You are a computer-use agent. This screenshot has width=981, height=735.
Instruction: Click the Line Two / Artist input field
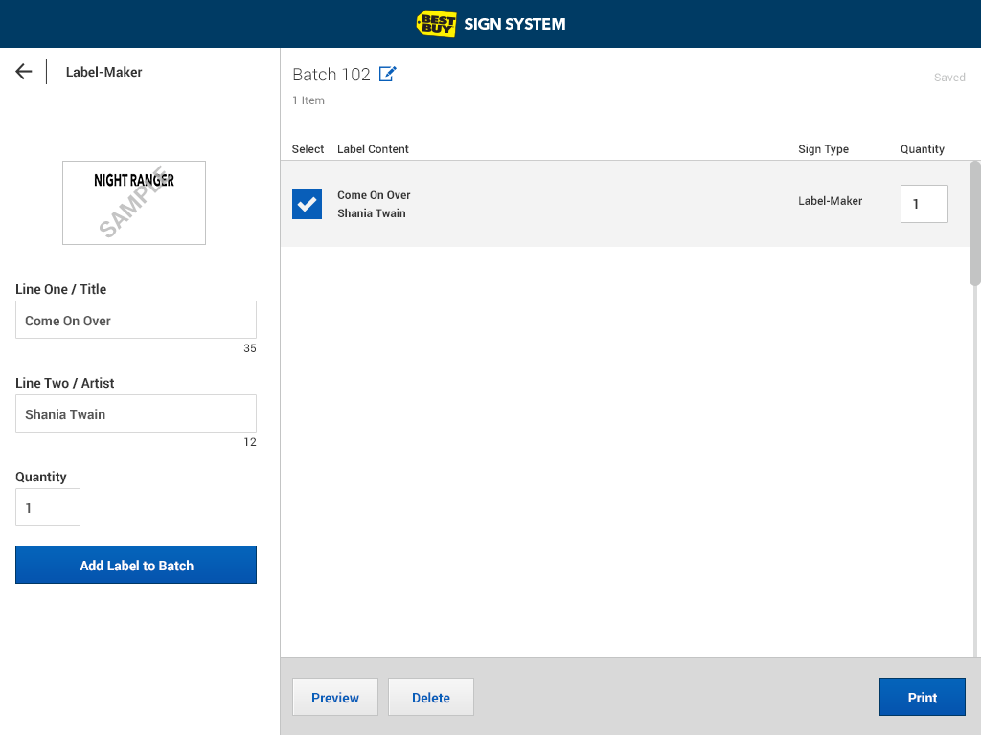pos(136,413)
